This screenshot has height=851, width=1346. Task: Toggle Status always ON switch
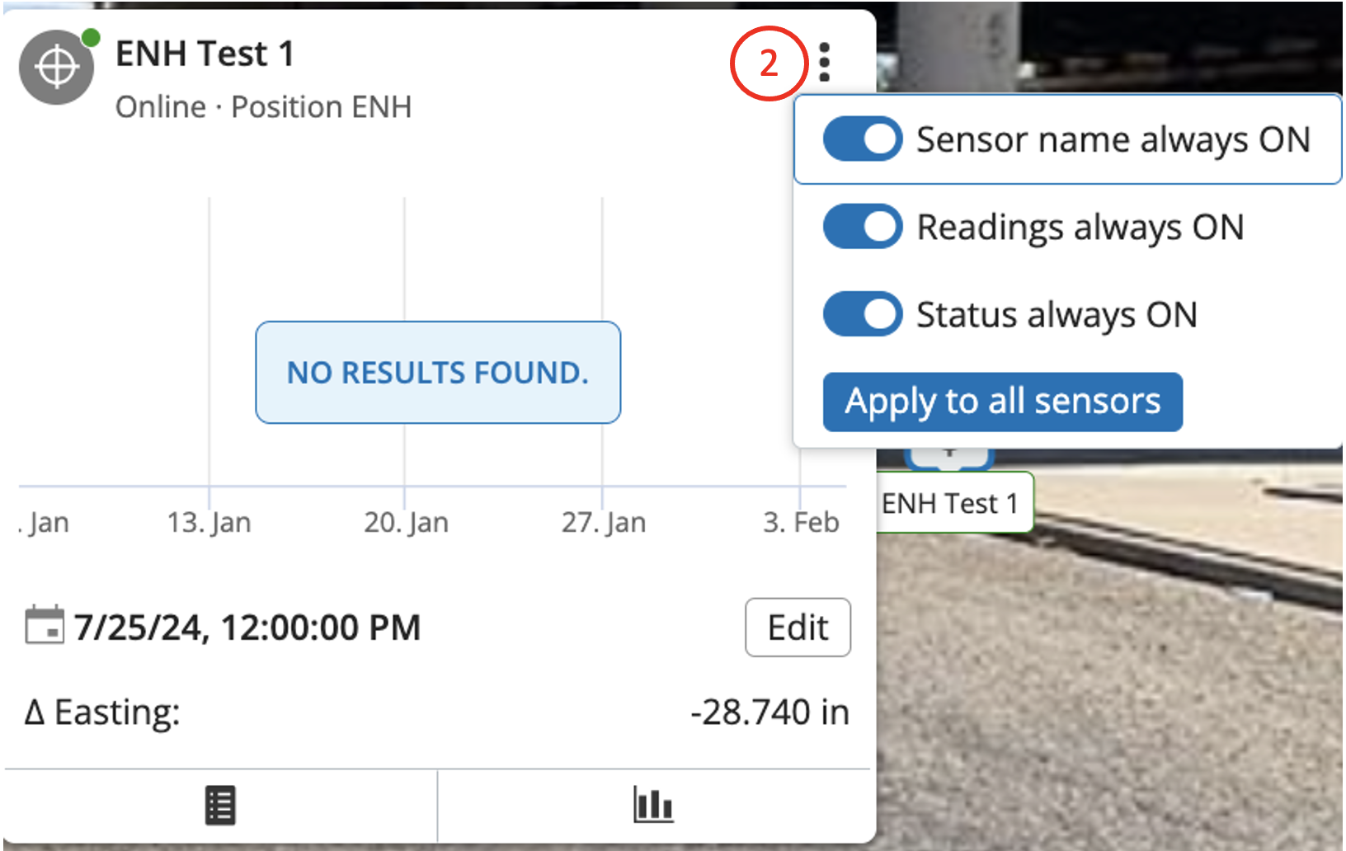862,314
